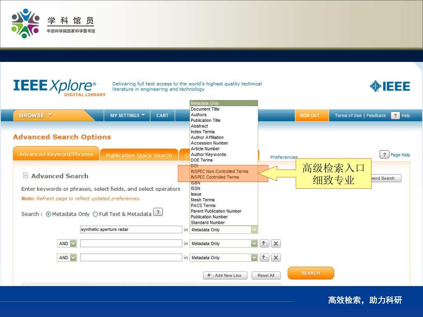423x317 pixels.
Task: Choose Author Affiliation from field list
Action: (x=223, y=137)
